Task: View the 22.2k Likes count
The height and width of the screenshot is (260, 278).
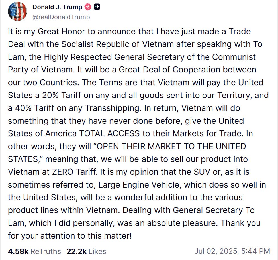Action: [x=77, y=251]
